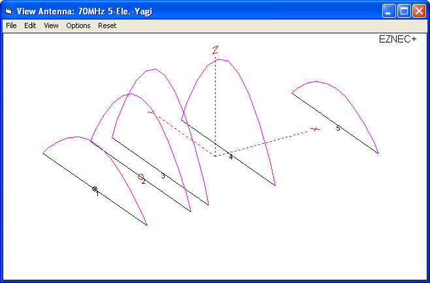Open the Edit menu
Screen dimensions: 430x283
pyautogui.click(x=30, y=25)
